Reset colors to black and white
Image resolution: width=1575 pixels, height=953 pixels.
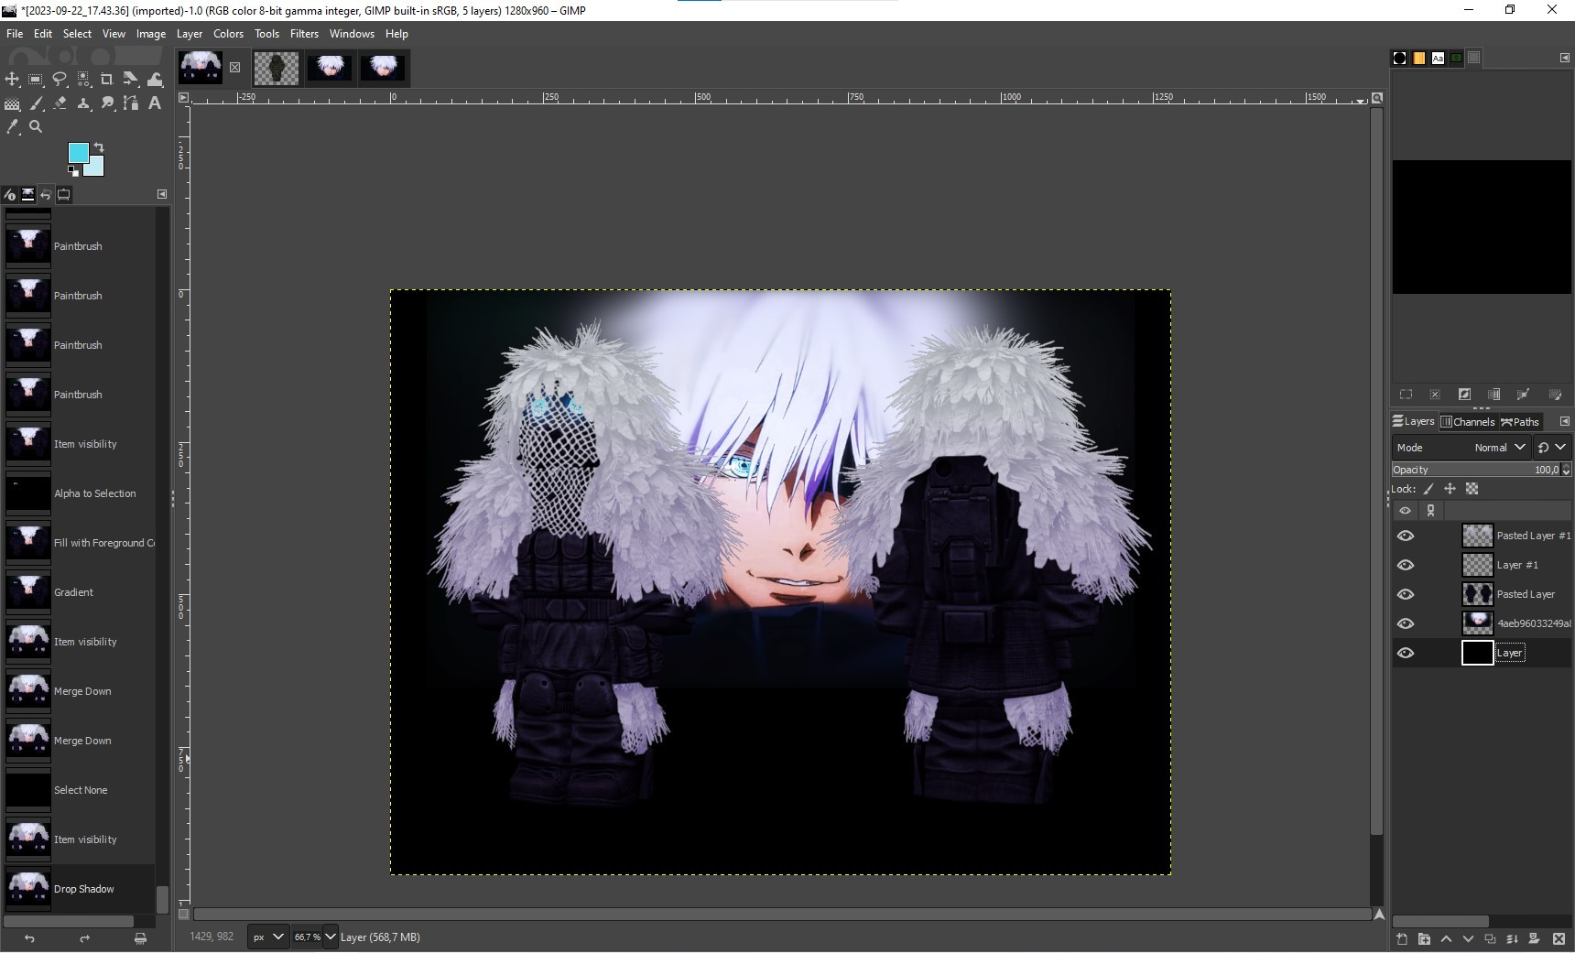coord(72,171)
